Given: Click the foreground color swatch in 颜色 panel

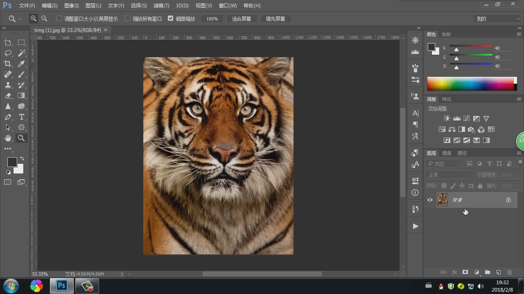Looking at the screenshot, I should pyautogui.click(x=431, y=47).
